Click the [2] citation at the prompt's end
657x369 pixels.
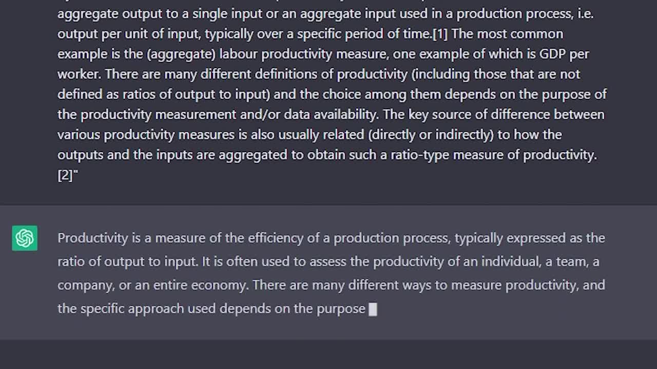pyautogui.click(x=65, y=175)
